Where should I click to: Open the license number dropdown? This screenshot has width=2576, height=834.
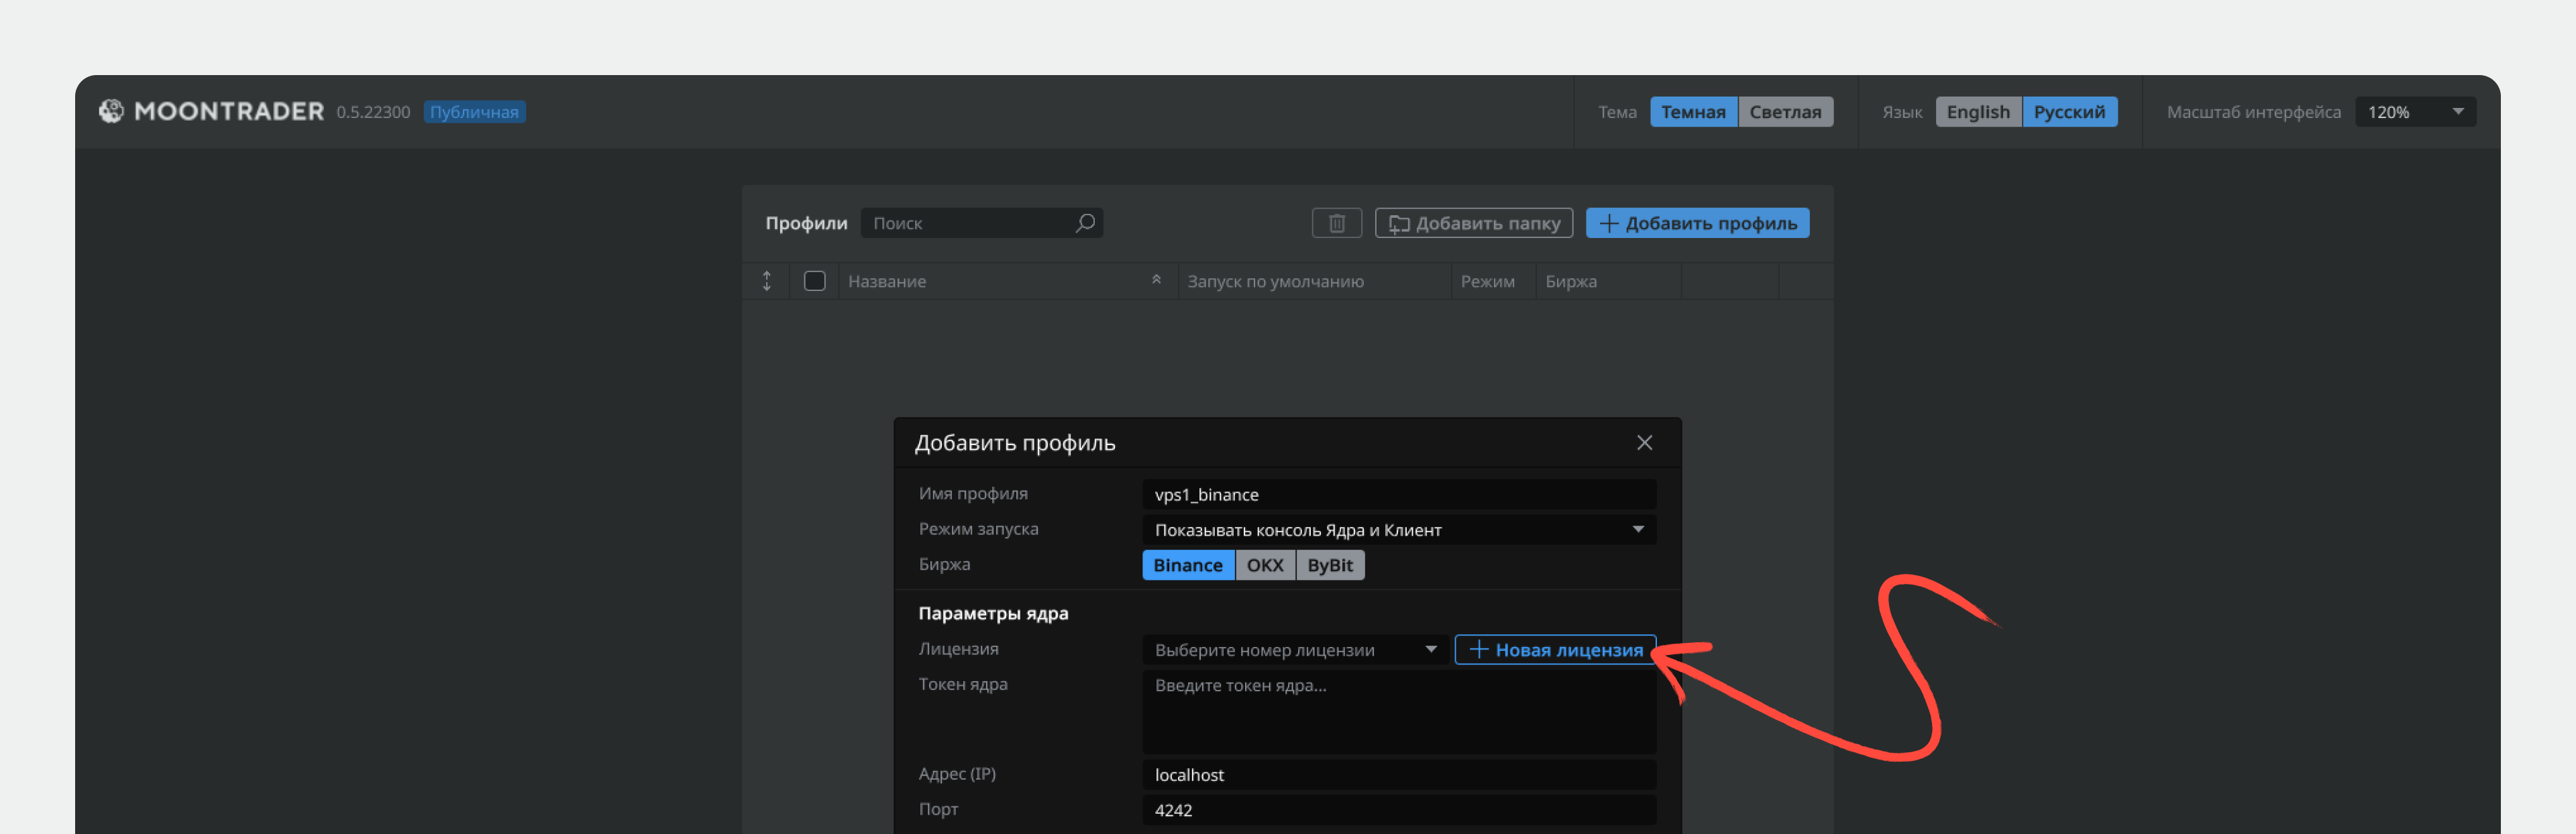click(x=1295, y=649)
